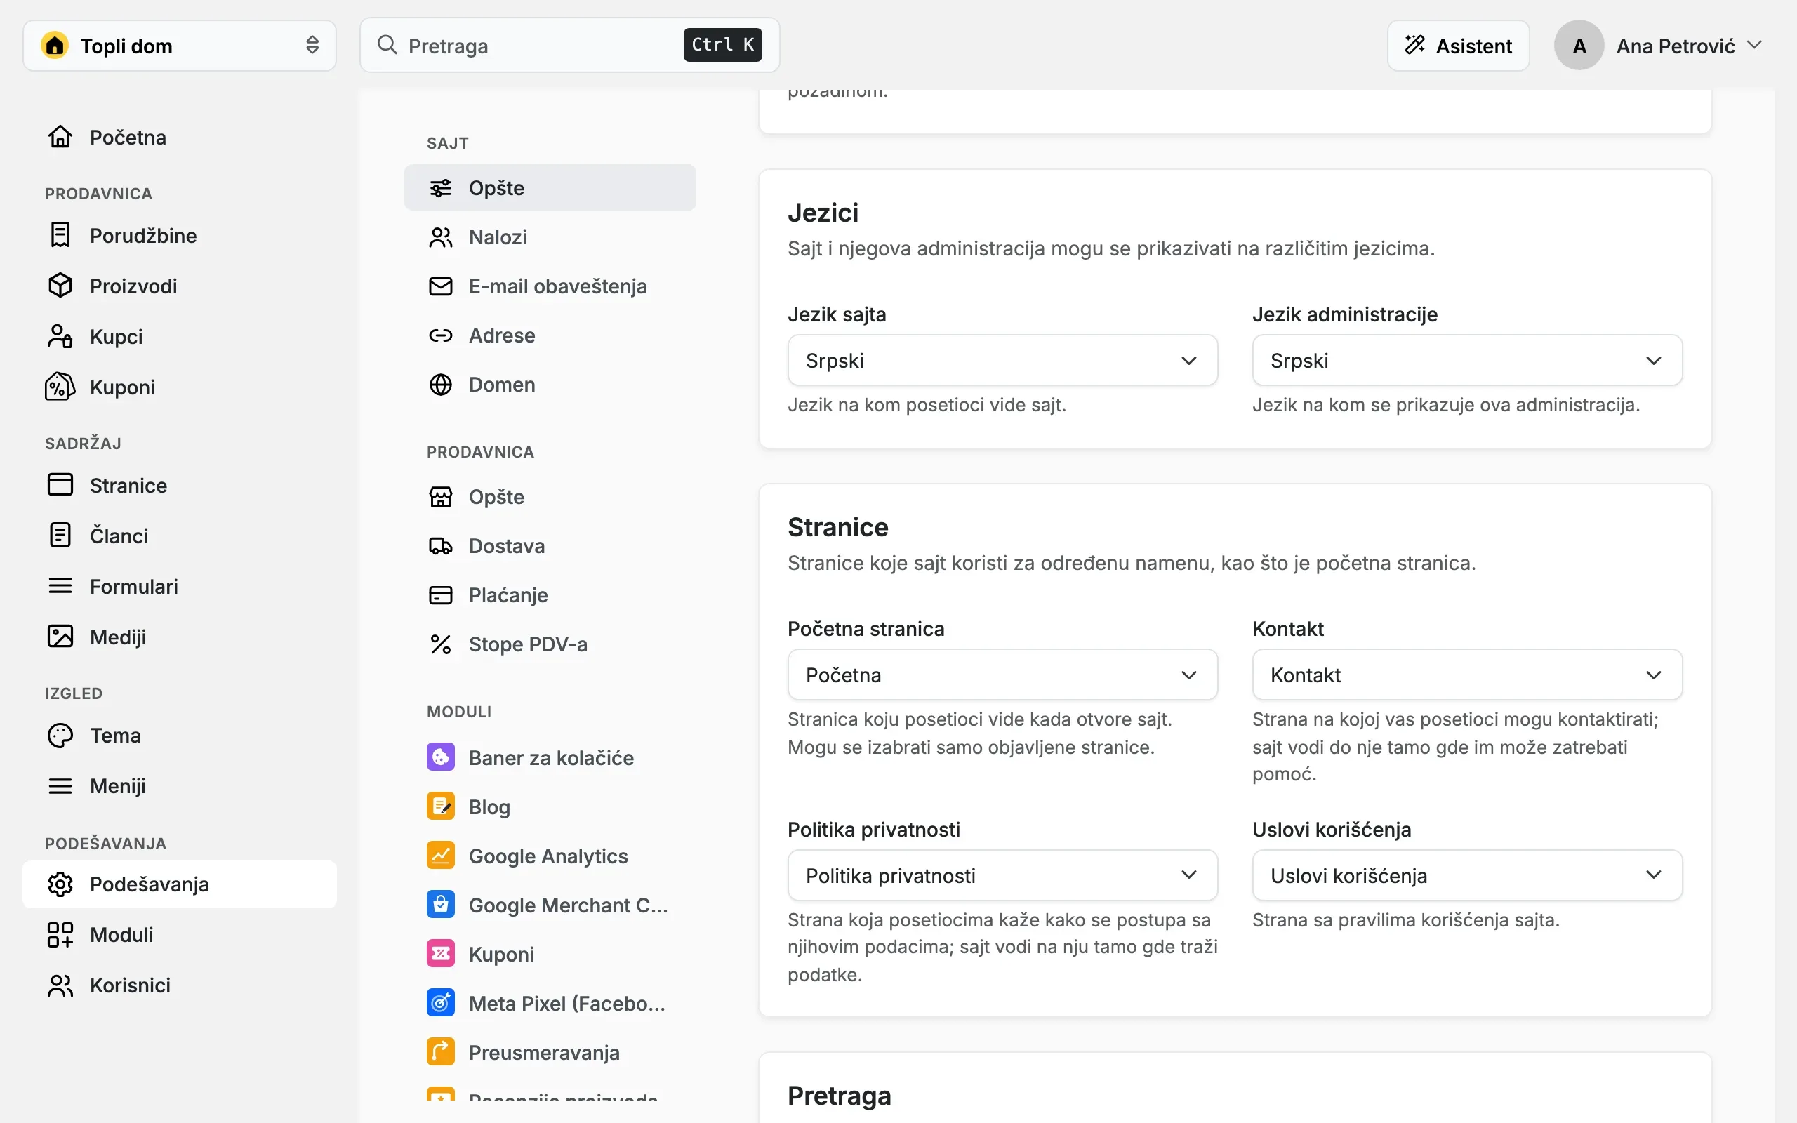Screen dimensions: 1797x1123
Task: Click the Proizvodi box icon
Action: pyautogui.click(x=60, y=286)
